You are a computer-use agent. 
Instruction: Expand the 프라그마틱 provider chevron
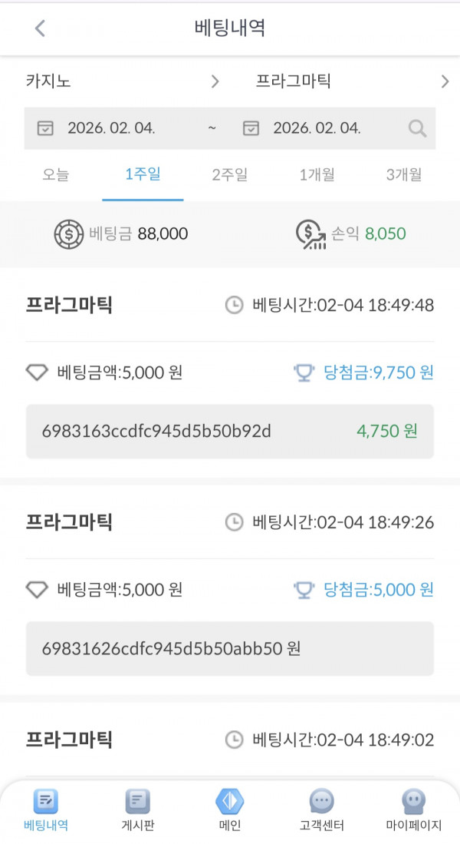(x=444, y=81)
